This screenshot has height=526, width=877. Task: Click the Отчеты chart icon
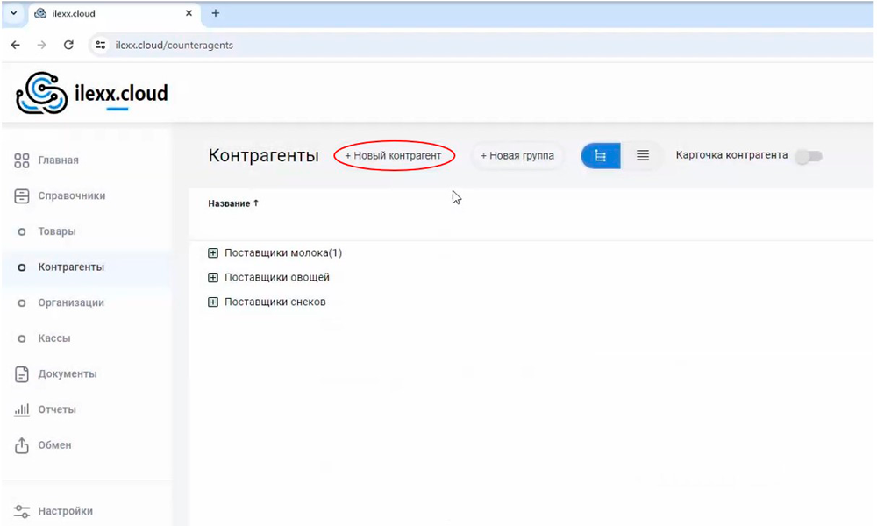(x=22, y=410)
